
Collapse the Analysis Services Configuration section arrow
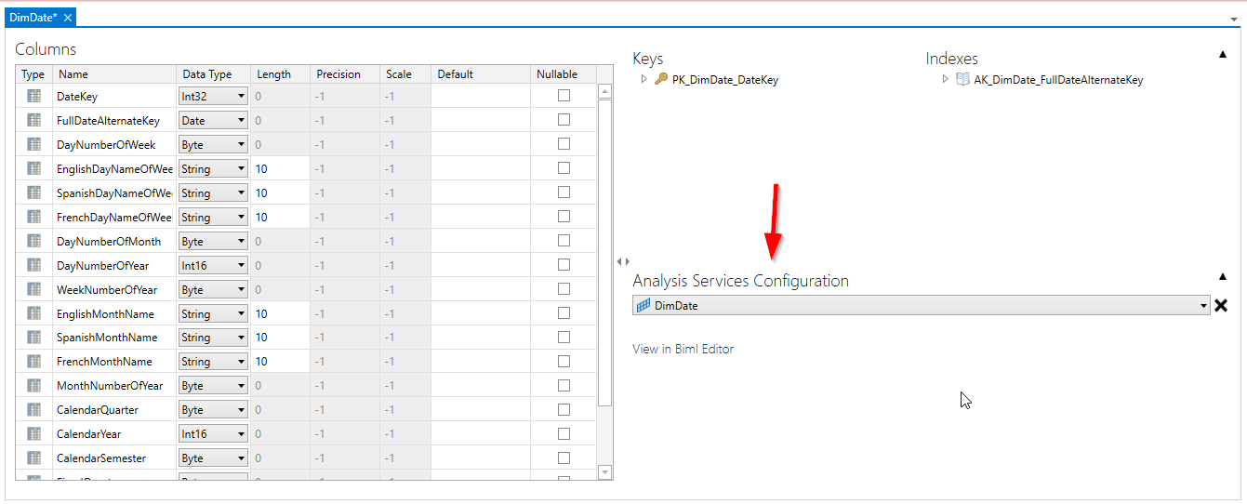pos(1222,276)
